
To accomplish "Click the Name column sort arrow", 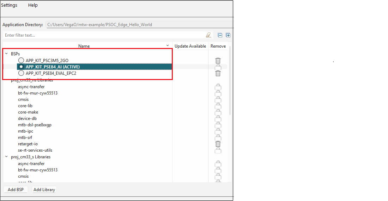I will coord(168,46).
